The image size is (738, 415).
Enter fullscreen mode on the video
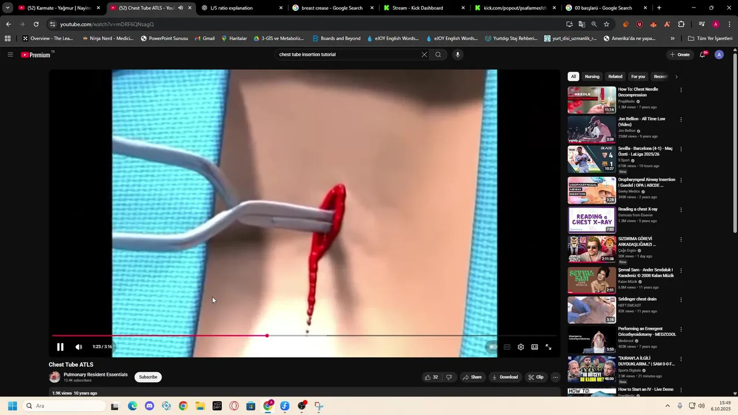coord(548,347)
